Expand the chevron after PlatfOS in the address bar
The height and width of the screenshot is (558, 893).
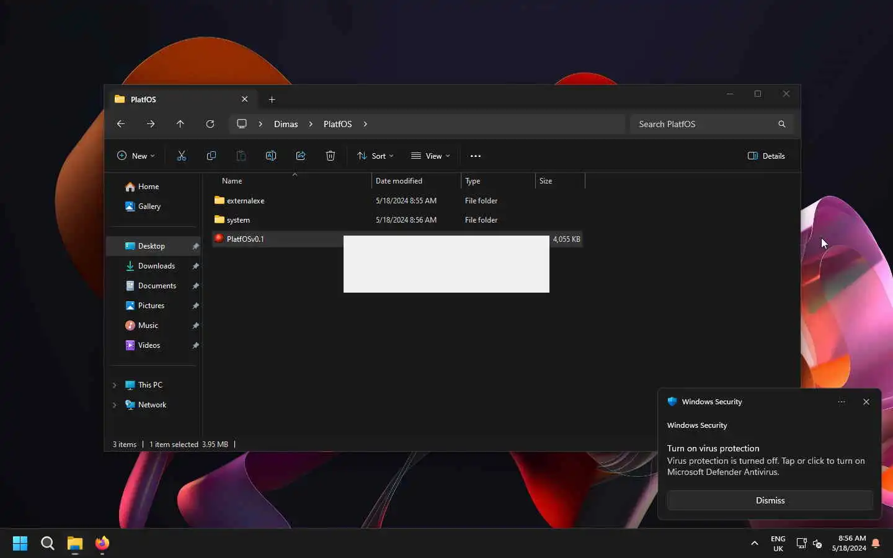pos(365,124)
